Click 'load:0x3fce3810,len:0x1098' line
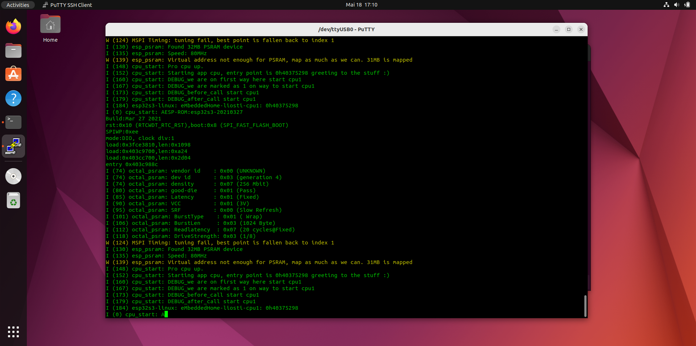 point(148,145)
